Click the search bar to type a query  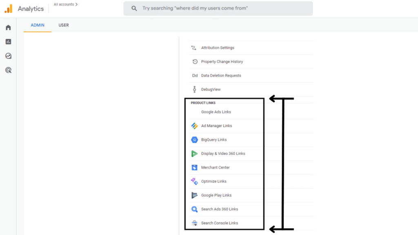218,8
